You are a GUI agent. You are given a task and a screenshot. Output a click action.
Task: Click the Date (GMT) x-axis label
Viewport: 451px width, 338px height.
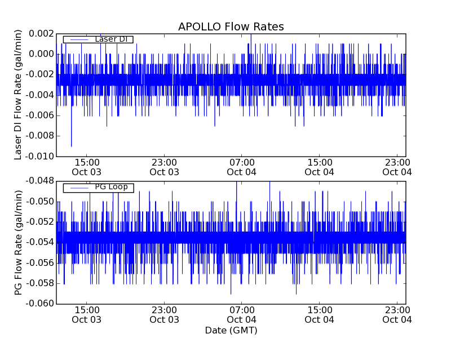coord(231,330)
